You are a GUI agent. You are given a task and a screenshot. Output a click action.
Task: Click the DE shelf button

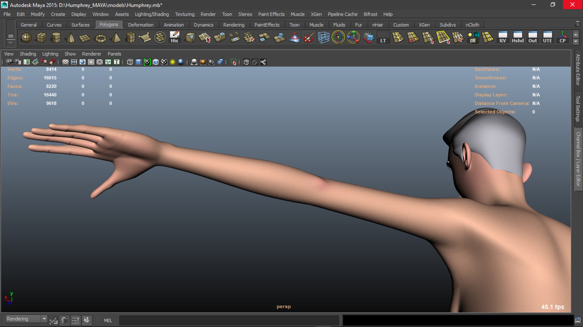coord(473,38)
